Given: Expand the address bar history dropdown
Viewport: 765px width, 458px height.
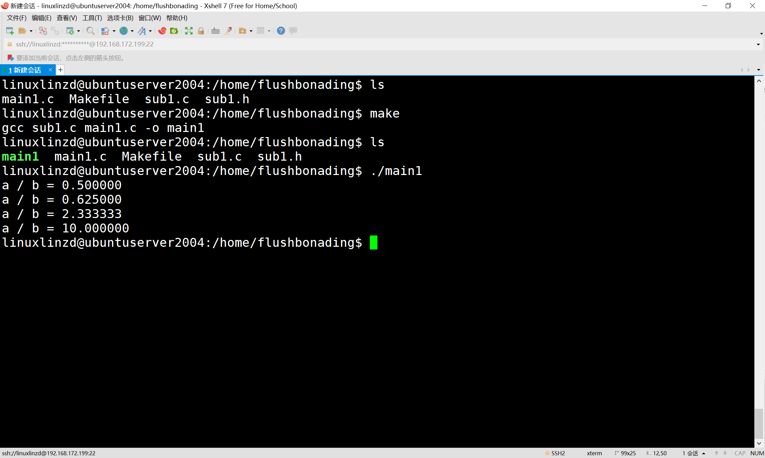Looking at the screenshot, I should [758, 44].
